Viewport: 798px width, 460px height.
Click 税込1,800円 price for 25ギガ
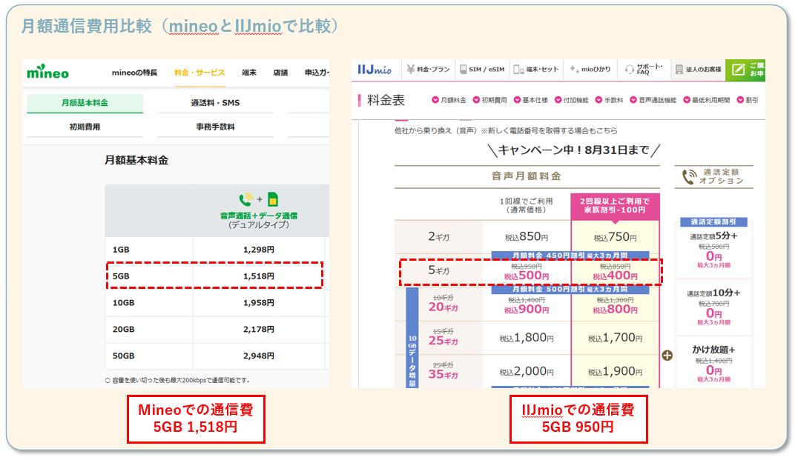527,338
